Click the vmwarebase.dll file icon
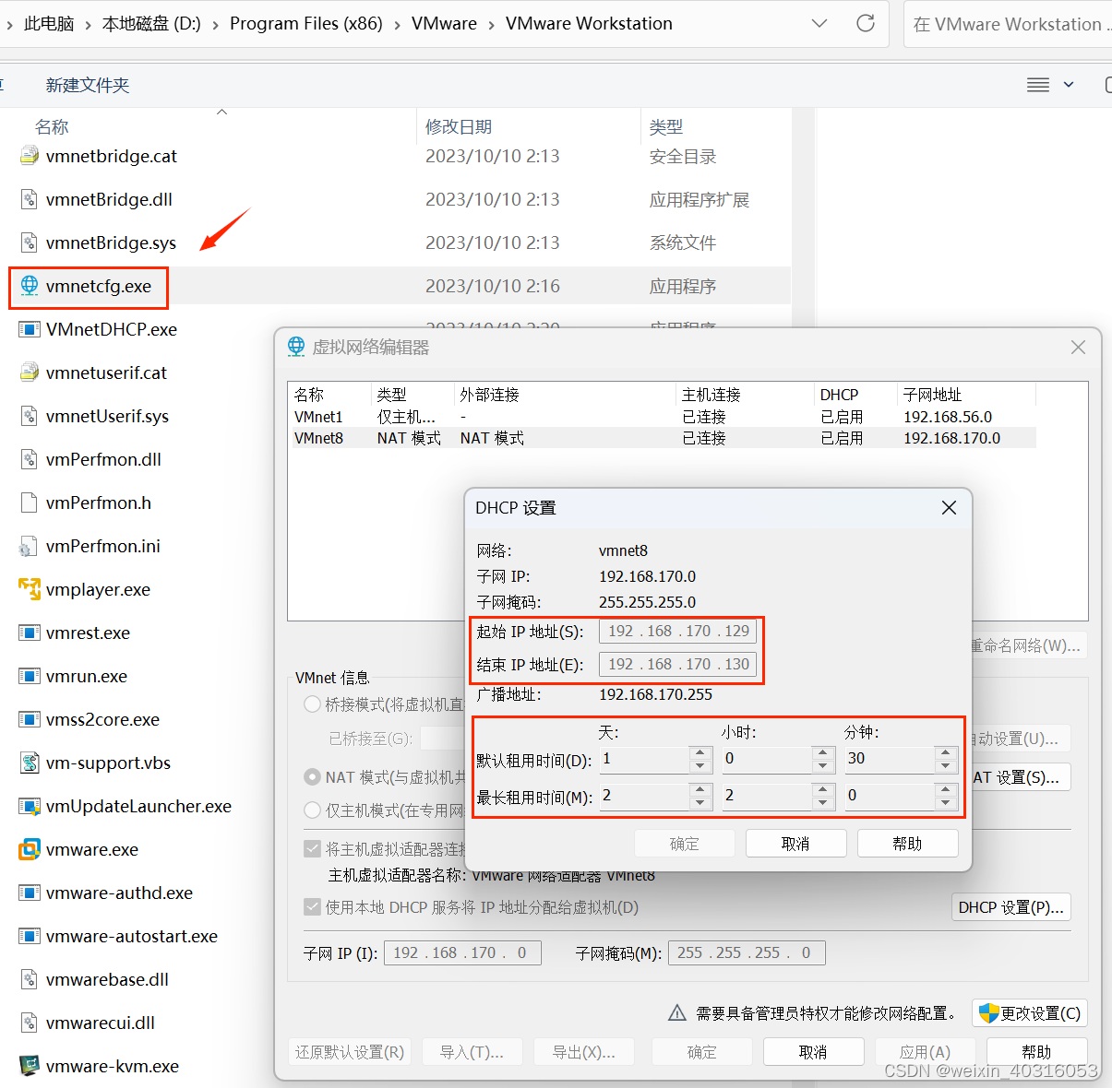 point(30,979)
